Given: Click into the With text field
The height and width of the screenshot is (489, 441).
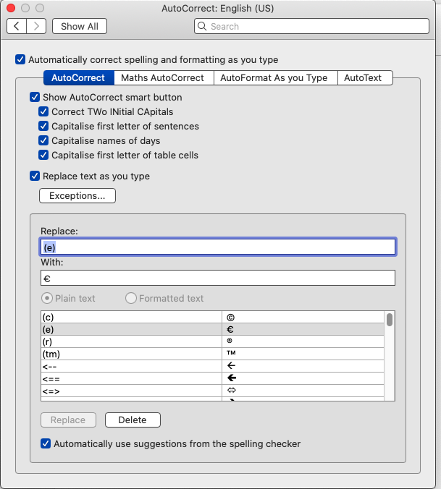Looking at the screenshot, I should tap(218, 278).
